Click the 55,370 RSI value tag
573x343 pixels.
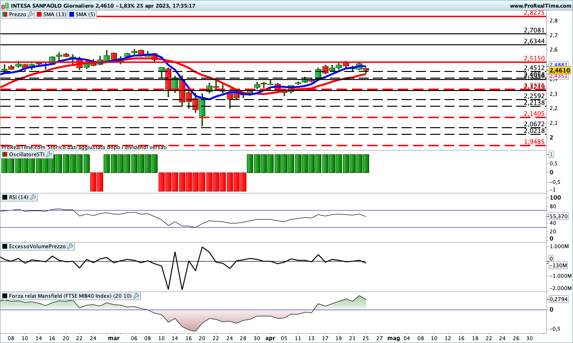(558, 216)
